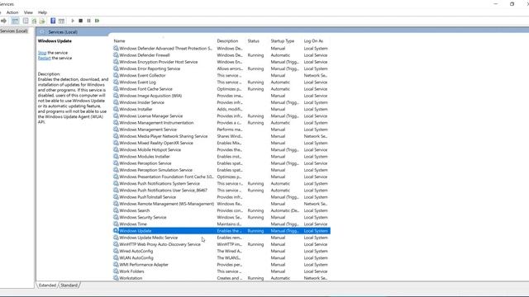
Task: Click the Windows Installer service gear icon
Action: [116, 109]
